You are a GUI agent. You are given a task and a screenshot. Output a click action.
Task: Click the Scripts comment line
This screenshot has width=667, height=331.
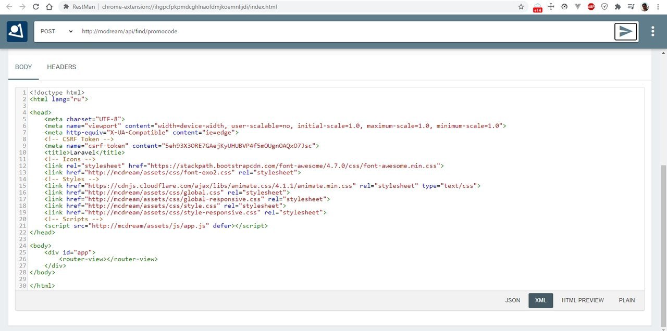[x=73, y=219]
